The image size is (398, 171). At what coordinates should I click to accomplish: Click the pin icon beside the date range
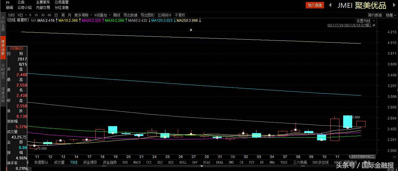(x=374, y=25)
